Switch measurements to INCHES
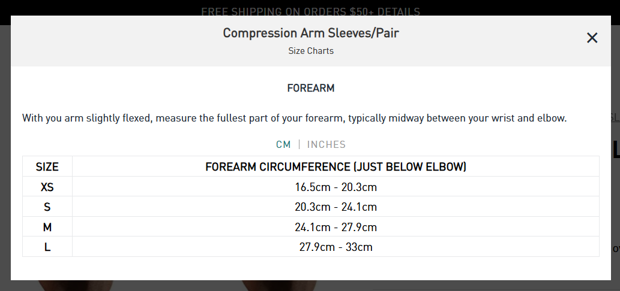The width and height of the screenshot is (620, 291). [x=327, y=145]
